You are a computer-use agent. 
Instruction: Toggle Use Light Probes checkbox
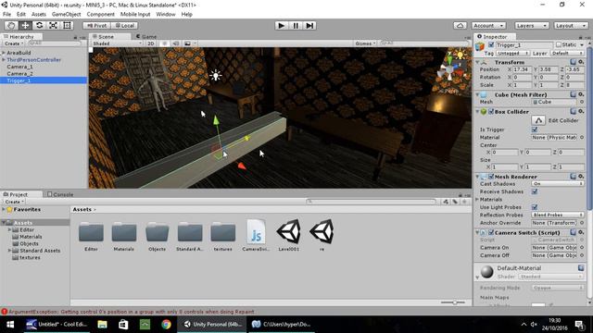[535, 207]
